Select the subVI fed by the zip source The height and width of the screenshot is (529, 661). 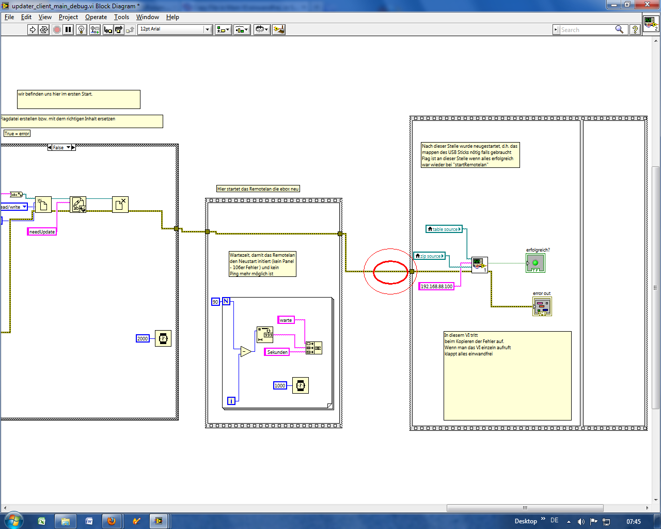click(479, 265)
